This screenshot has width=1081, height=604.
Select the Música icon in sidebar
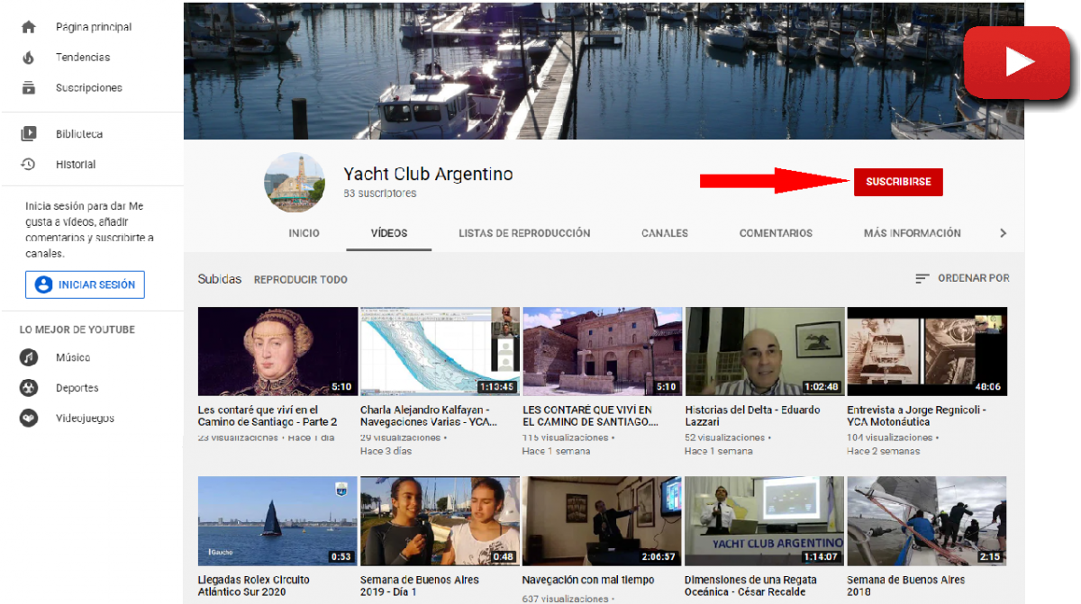(30, 357)
